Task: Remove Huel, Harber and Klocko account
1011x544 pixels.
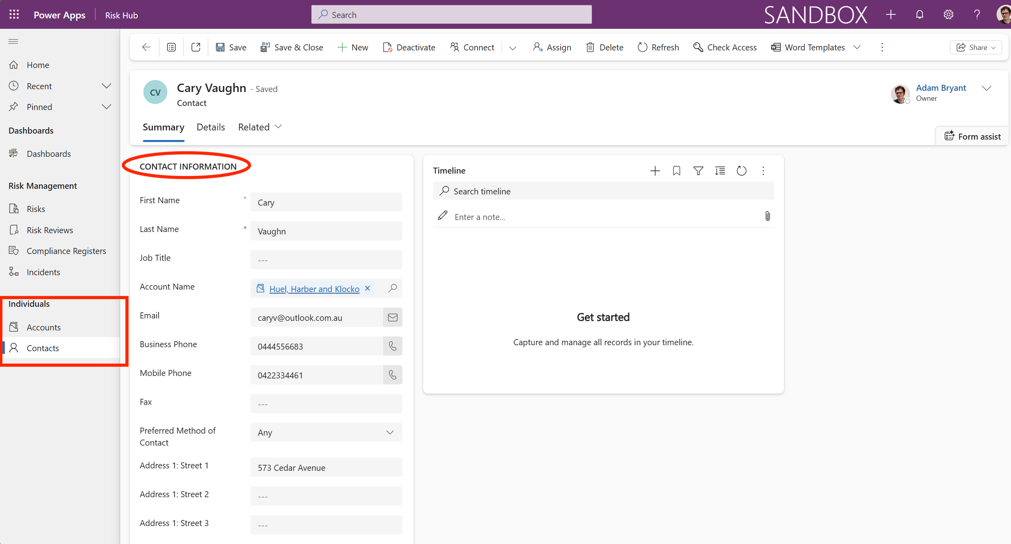Action: tap(368, 288)
